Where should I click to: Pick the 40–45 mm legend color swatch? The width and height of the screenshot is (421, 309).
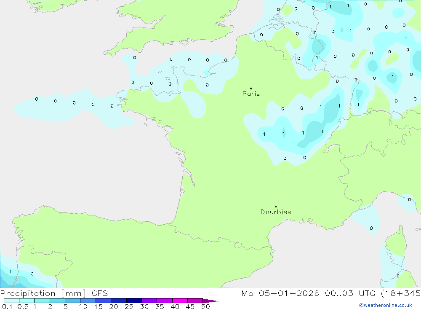tap(180, 301)
